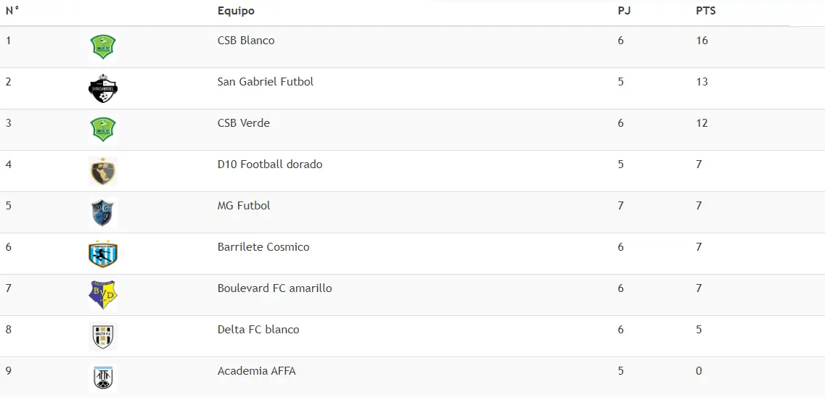Open the Academia AFFA team crest
The image size is (825, 400).
[x=102, y=378]
